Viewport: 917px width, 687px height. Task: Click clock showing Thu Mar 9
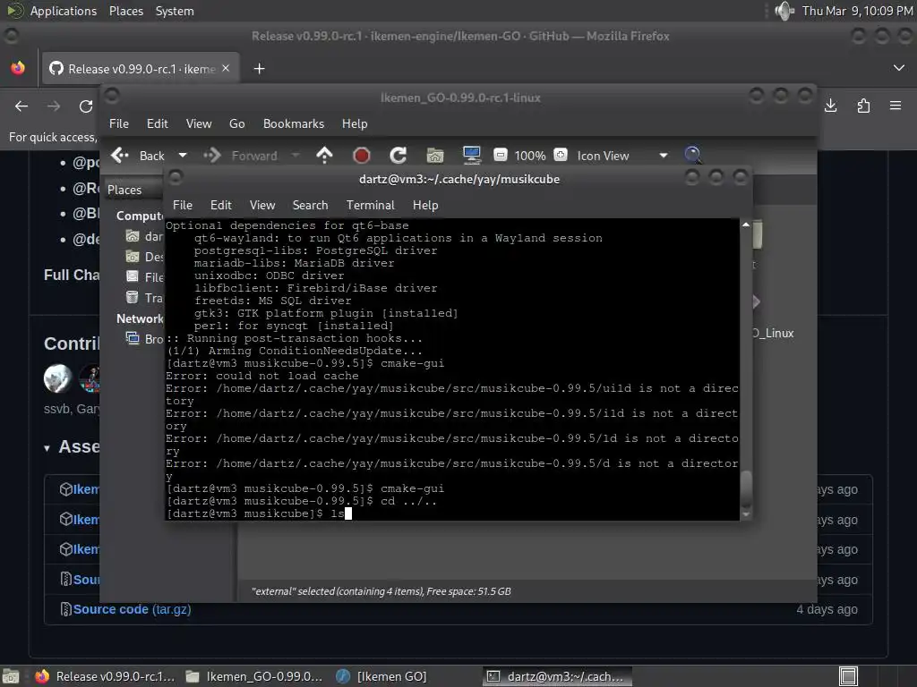tap(857, 11)
